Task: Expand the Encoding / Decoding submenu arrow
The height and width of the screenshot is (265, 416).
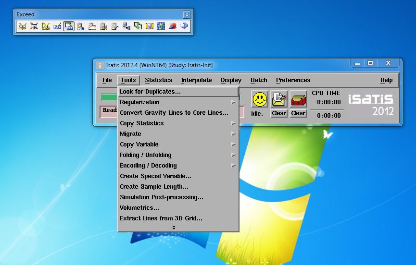Action: pos(233,166)
